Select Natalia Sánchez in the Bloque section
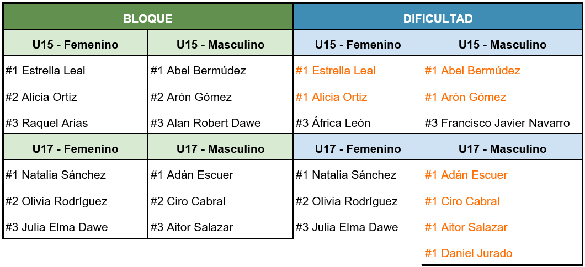 click(55, 175)
